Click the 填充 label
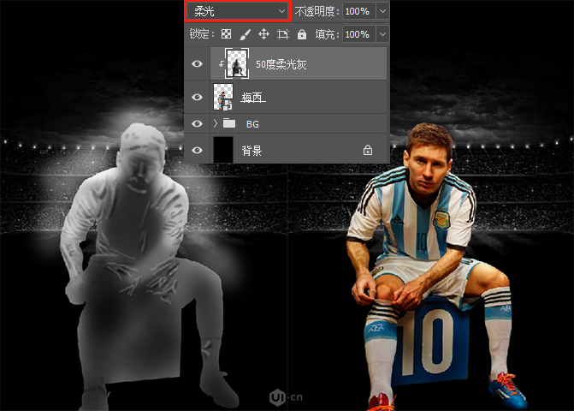The height and width of the screenshot is (411, 574). pos(328,34)
